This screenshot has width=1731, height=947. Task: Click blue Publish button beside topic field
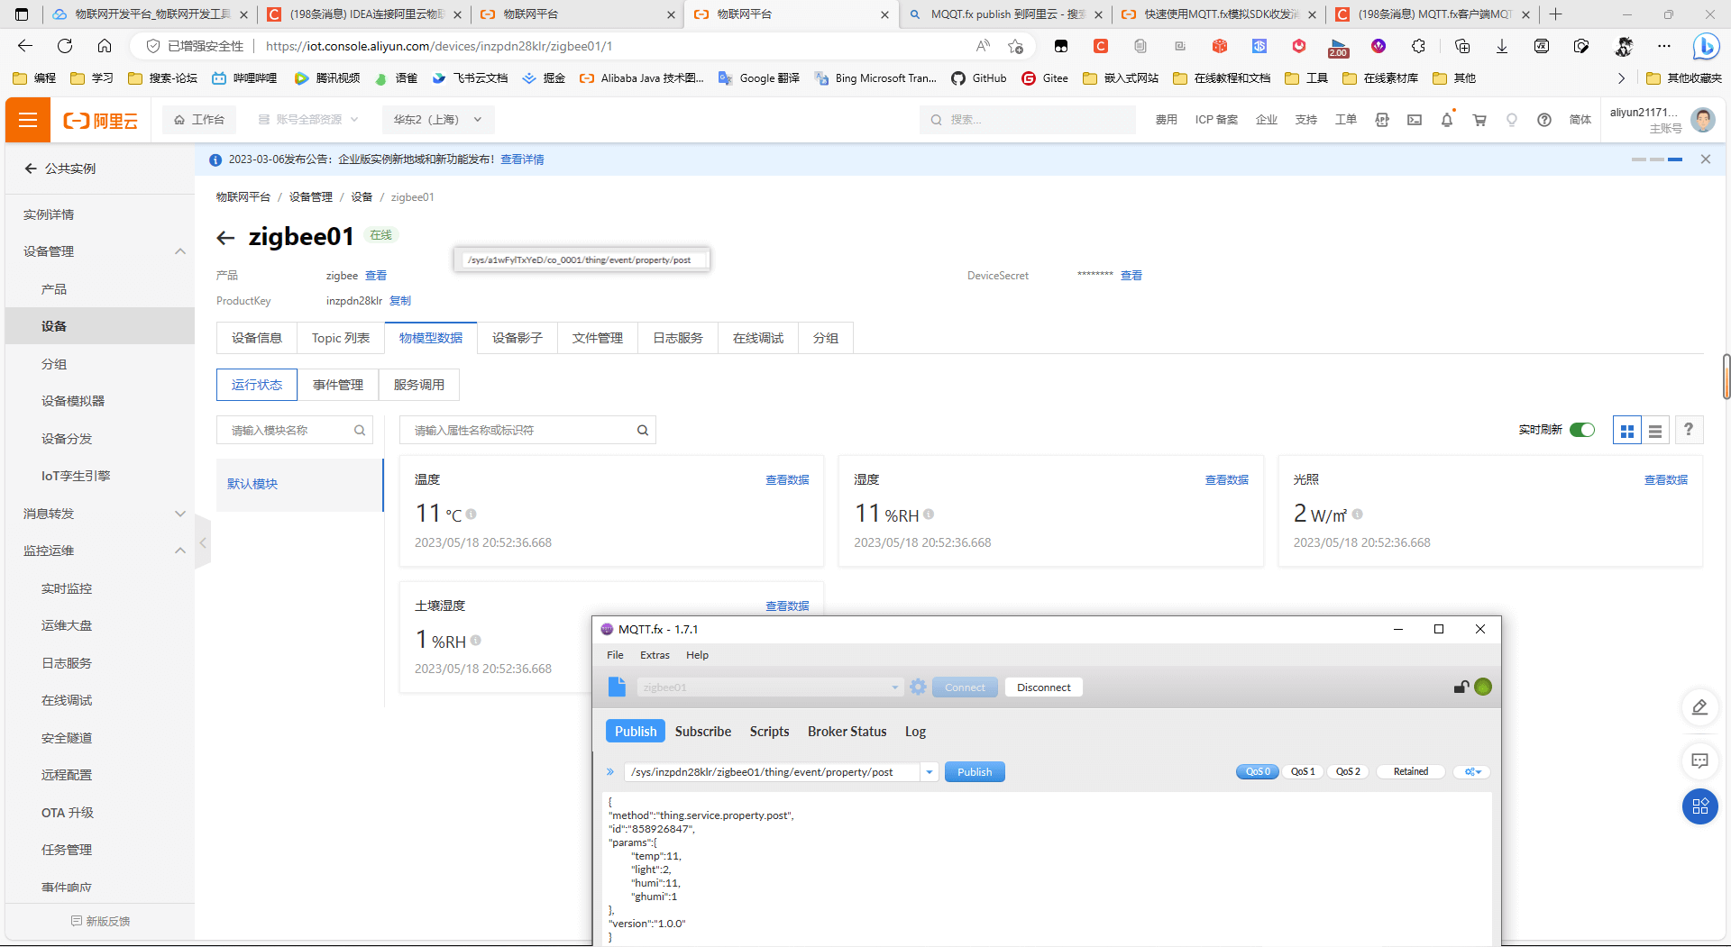point(975,772)
